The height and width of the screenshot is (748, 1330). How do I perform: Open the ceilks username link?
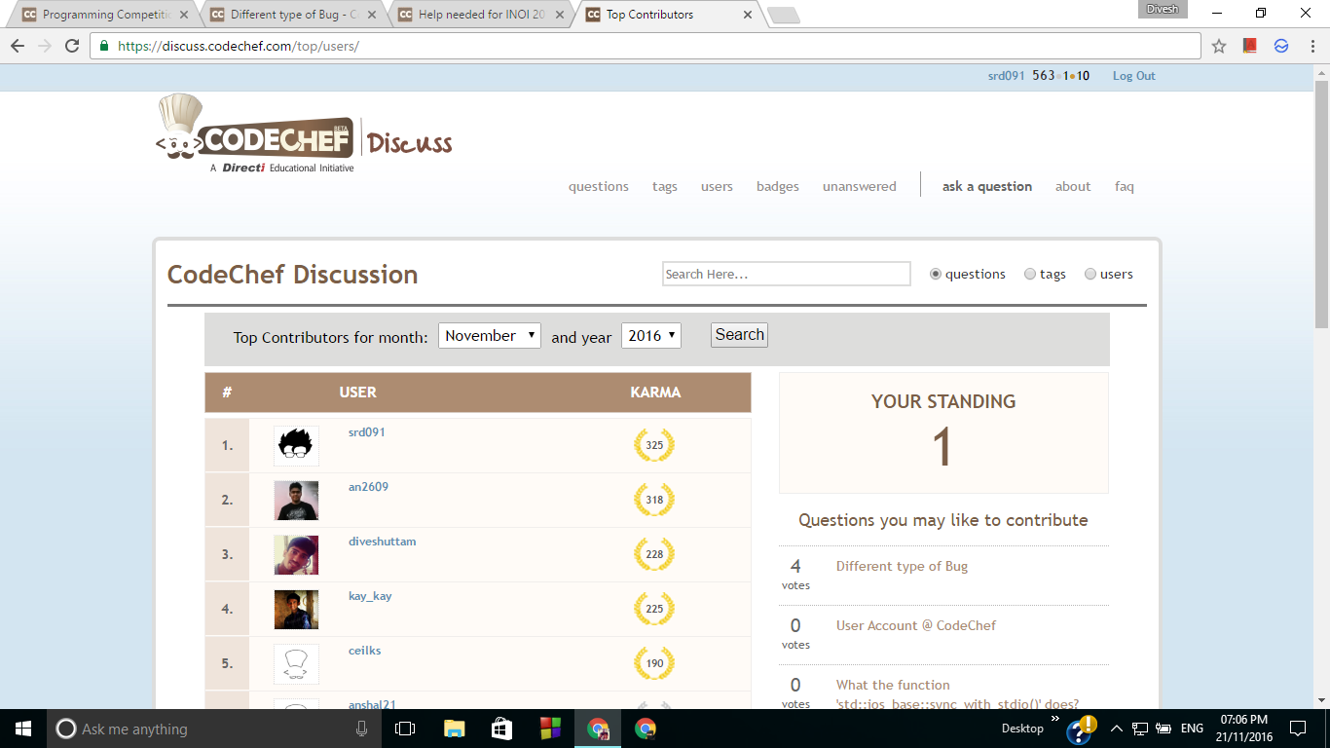click(364, 651)
